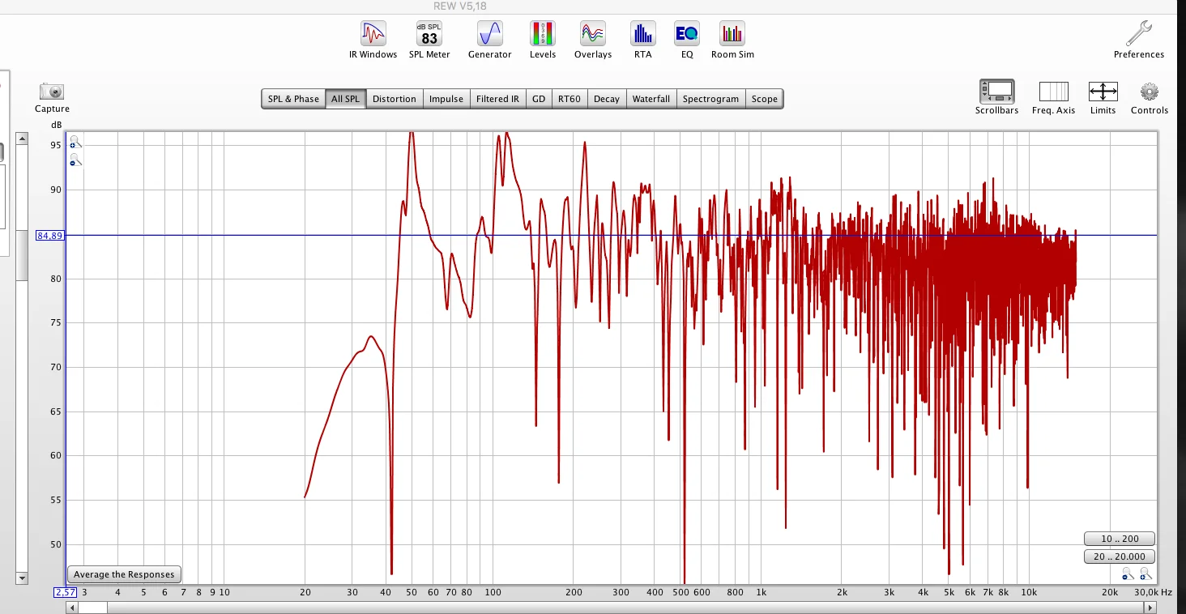This screenshot has height=614, width=1186.
Task: Open graph Controls panel
Action: click(x=1150, y=97)
